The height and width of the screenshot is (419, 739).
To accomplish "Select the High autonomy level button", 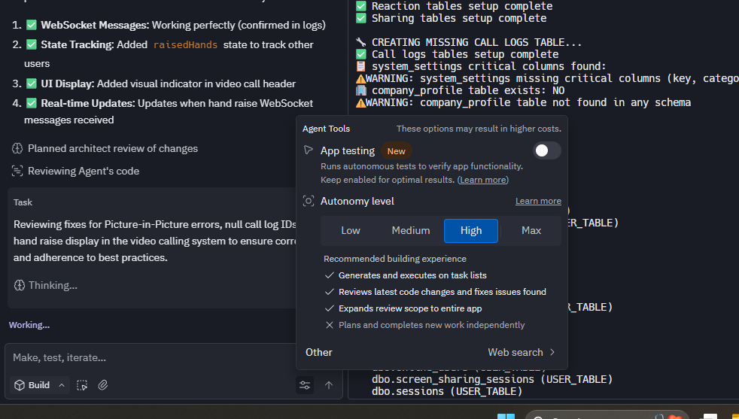I will tap(471, 231).
